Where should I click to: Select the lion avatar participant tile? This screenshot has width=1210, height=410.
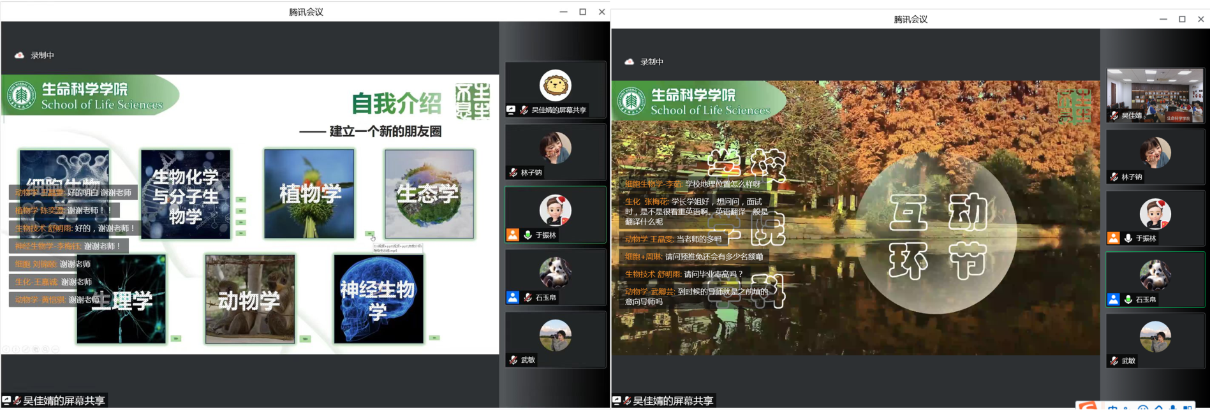(555, 85)
